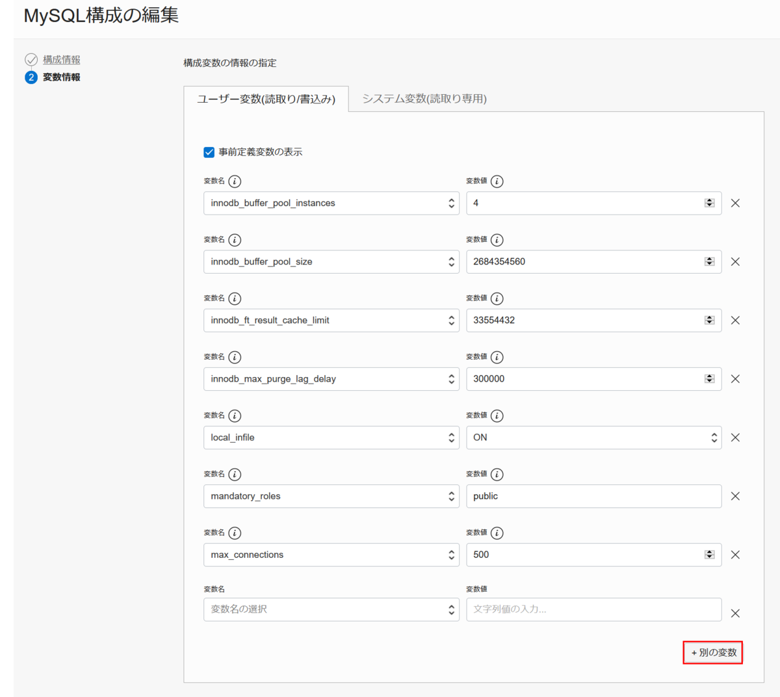View info for innodb_max_purge_lag_delay variable name
The width and height of the screenshot is (780, 697).
click(x=235, y=357)
